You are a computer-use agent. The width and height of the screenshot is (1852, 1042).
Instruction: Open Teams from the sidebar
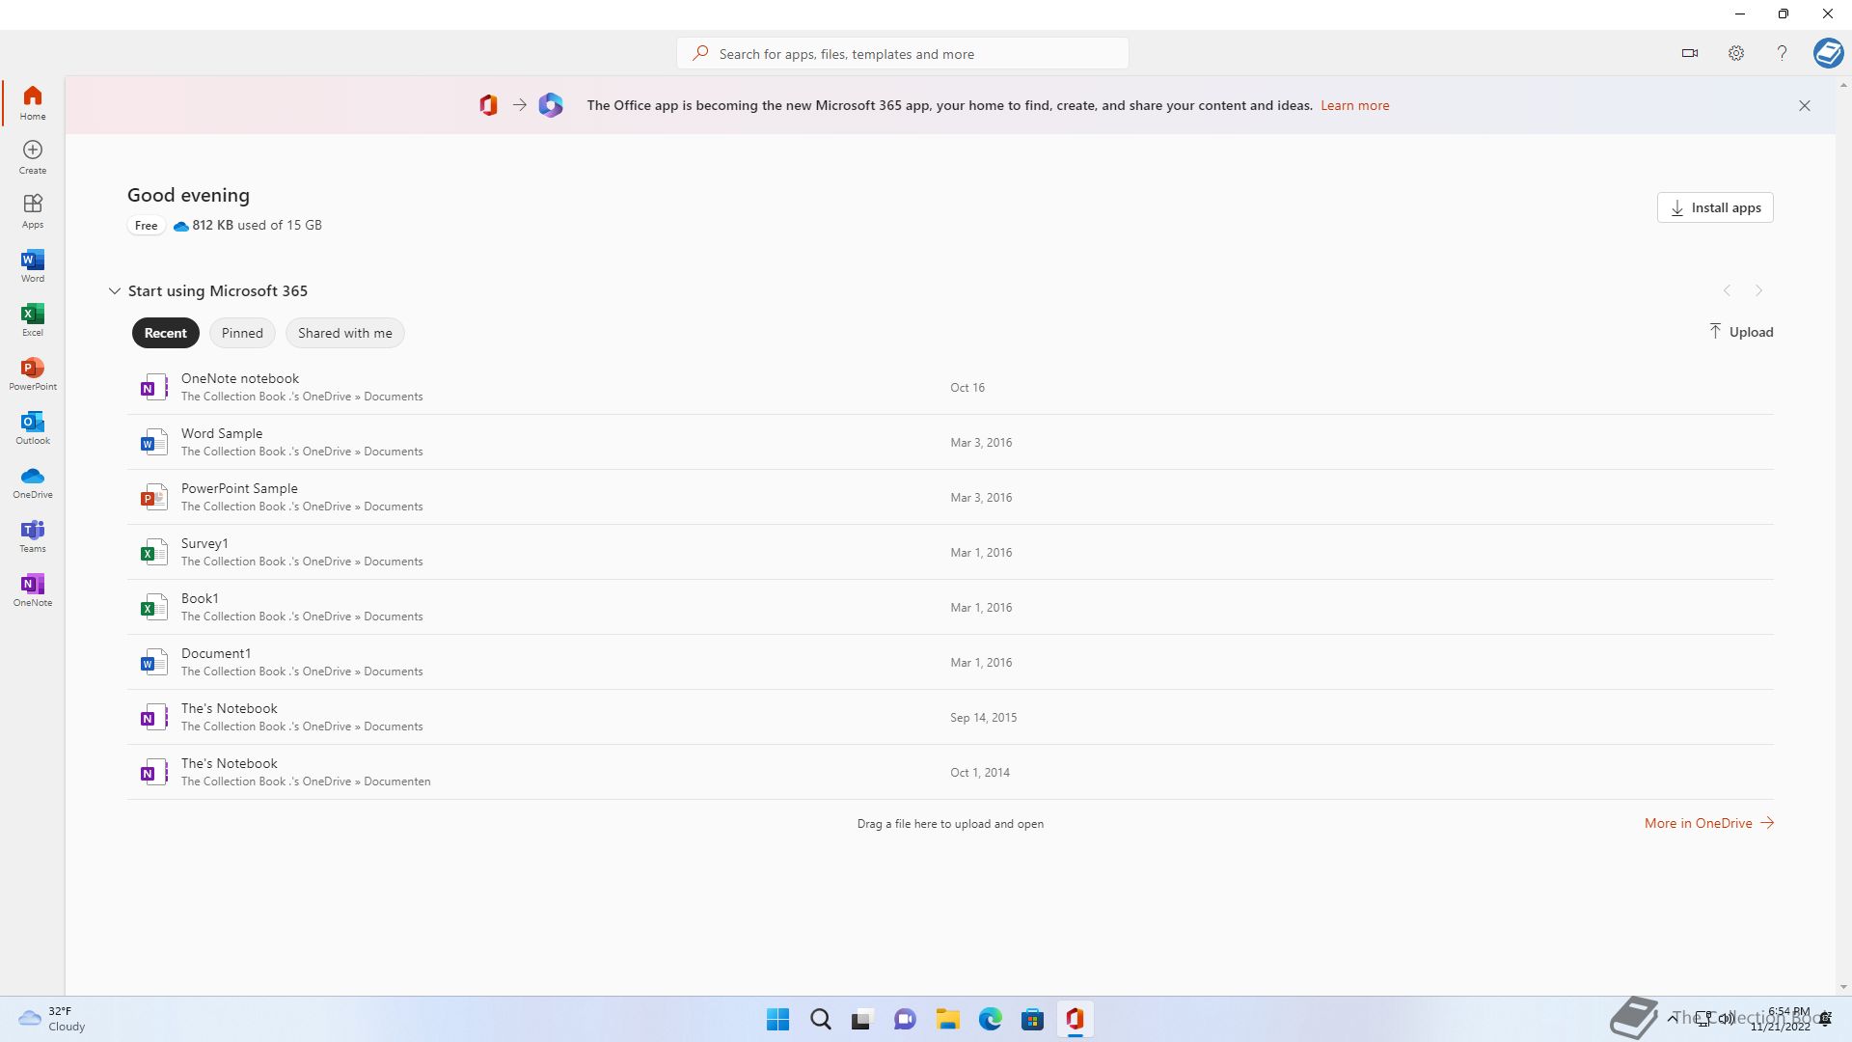33,535
